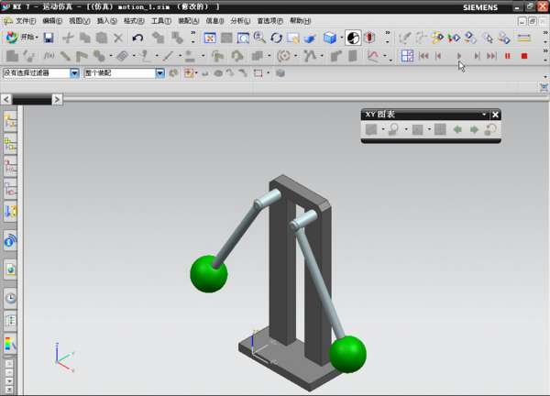Open the 整个装配 scope dropdown
The width and height of the screenshot is (550, 396).
(x=160, y=73)
